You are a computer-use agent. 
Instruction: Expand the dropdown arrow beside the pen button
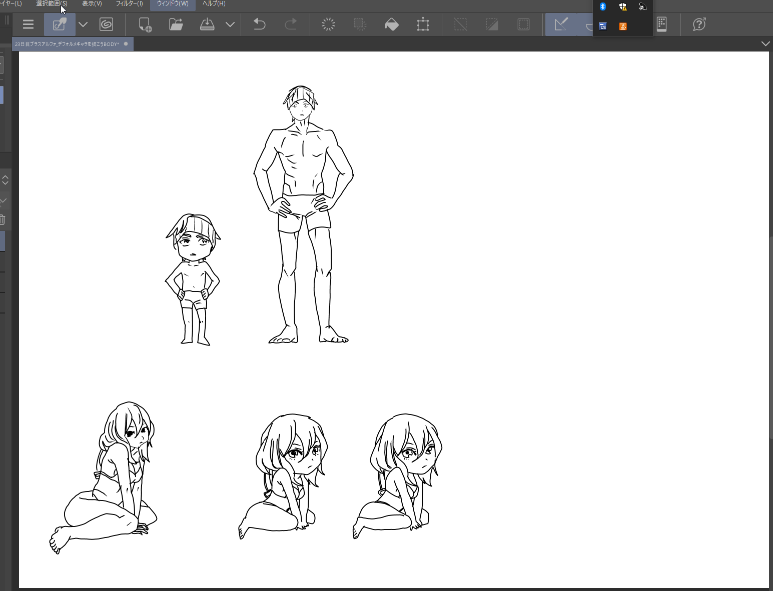(x=83, y=24)
